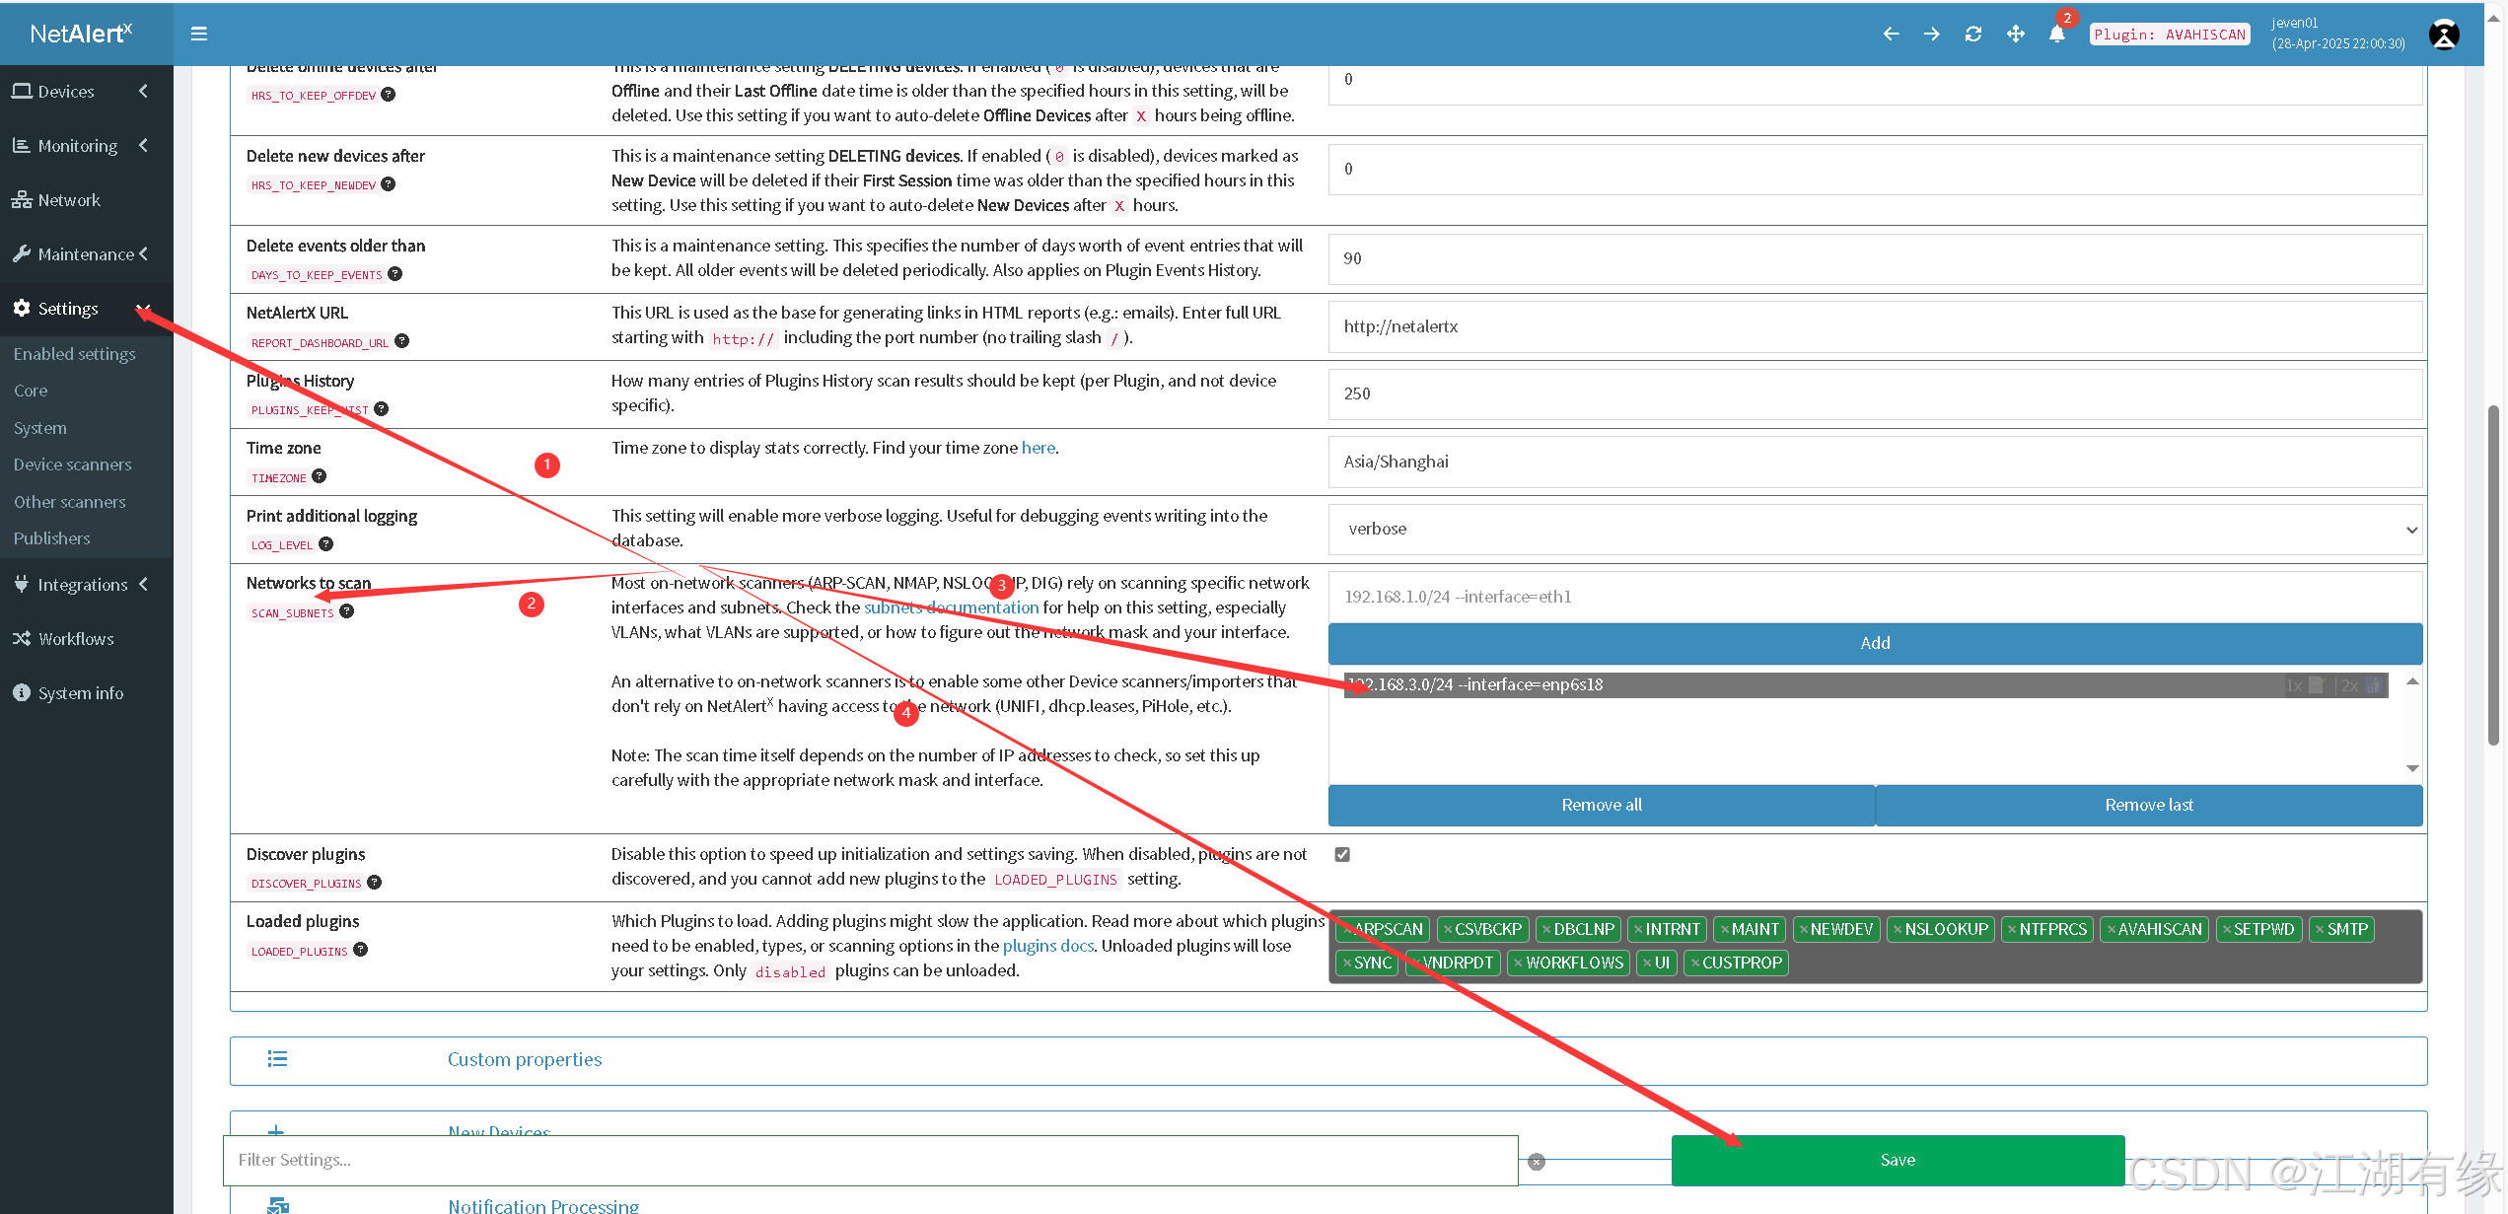Open help icon beside SCAN_SUBNETS
Viewport: 2508px width, 1214px height.
(x=347, y=611)
